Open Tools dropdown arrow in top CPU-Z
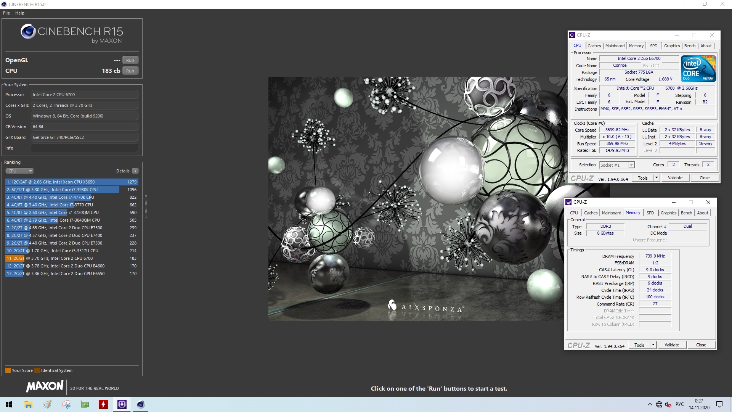Viewport: 732px width, 412px height. click(657, 178)
